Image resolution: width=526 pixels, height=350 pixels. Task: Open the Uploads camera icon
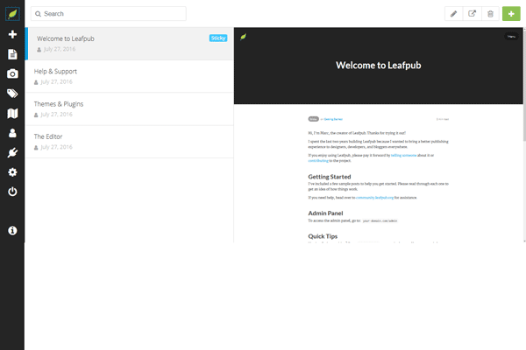click(x=12, y=73)
